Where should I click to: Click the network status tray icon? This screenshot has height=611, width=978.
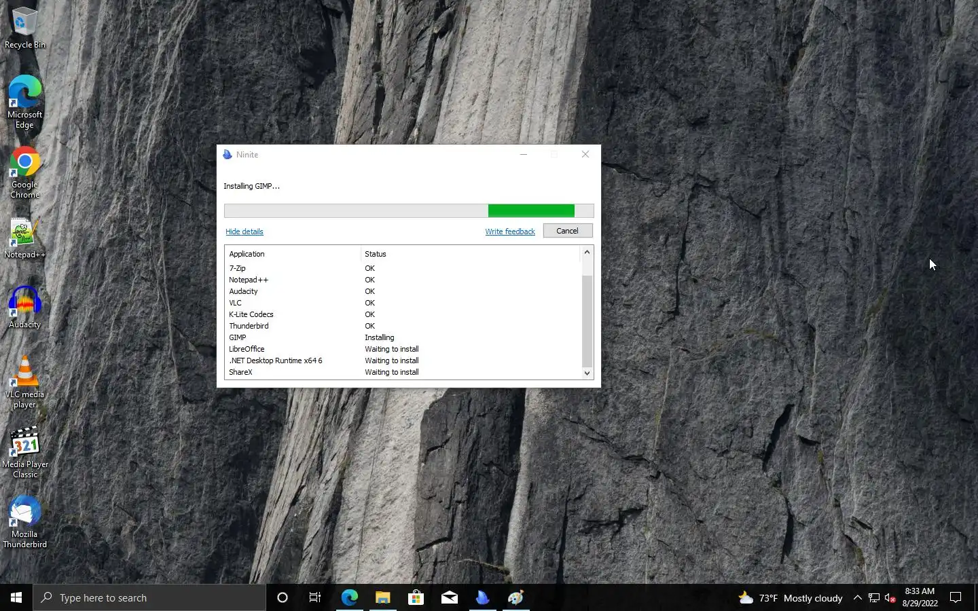point(874,597)
